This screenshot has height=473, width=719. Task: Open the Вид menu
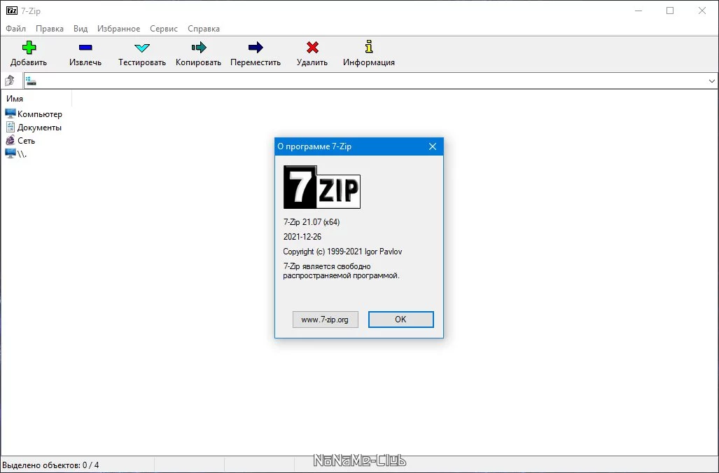tap(81, 29)
